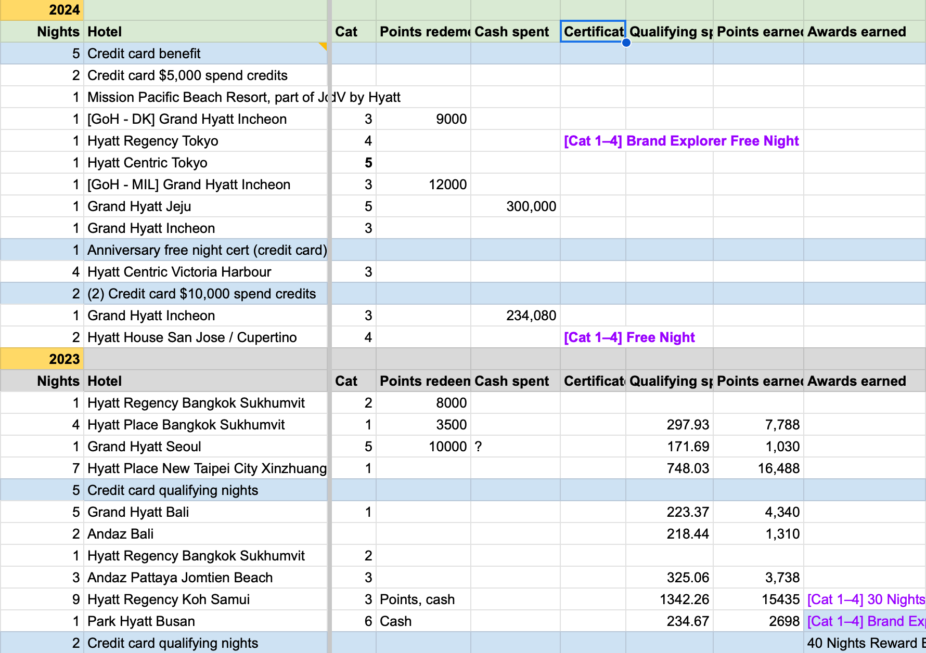
Task: Click the 325.06 qualifying spend cell
Action: pos(670,578)
